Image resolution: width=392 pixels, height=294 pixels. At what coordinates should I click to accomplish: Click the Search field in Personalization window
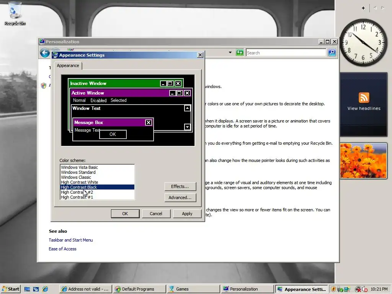coord(286,53)
